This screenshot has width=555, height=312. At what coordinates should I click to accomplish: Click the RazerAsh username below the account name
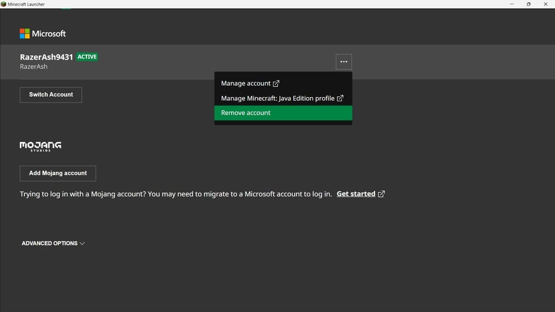click(33, 66)
